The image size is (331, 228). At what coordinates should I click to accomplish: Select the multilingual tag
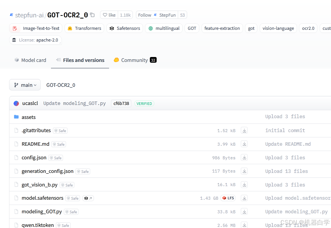coord(164,28)
